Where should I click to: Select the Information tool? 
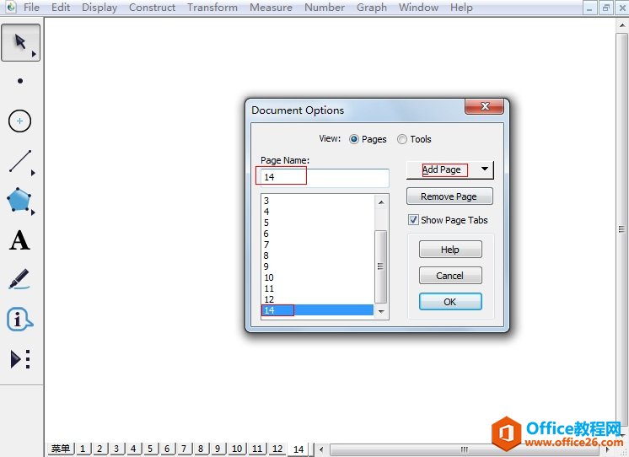[x=19, y=320]
